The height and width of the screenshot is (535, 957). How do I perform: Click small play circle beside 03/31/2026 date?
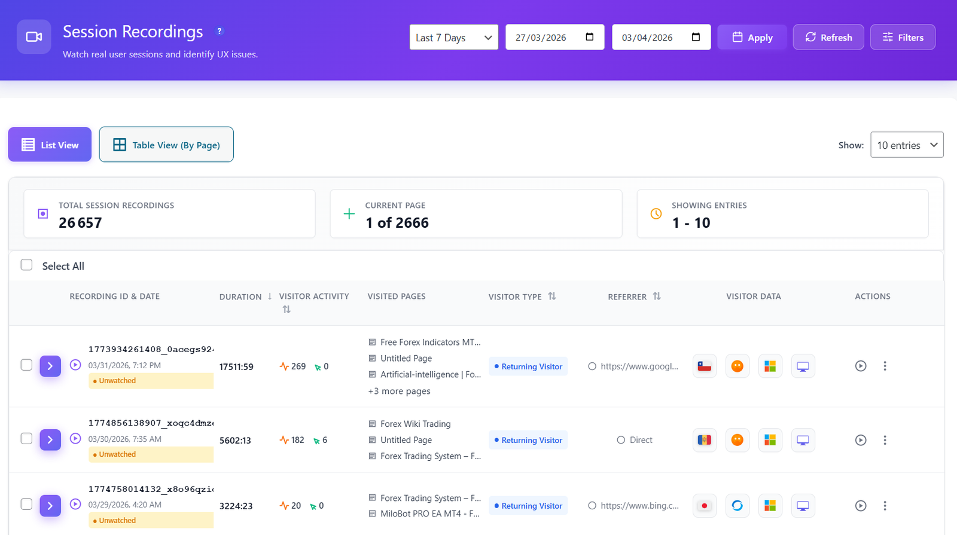[x=75, y=365]
